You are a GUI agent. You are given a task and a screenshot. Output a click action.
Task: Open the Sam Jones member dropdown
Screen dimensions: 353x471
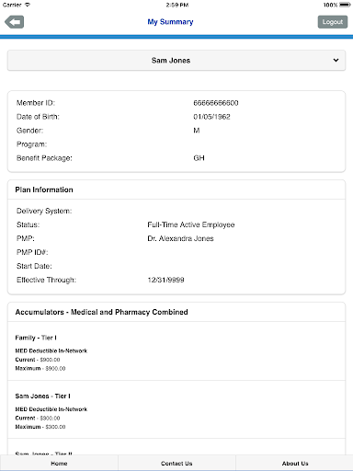pyautogui.click(x=176, y=61)
